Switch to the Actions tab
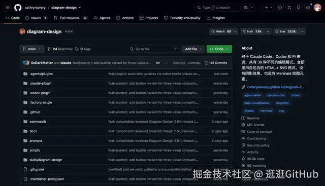 [x=125, y=18]
